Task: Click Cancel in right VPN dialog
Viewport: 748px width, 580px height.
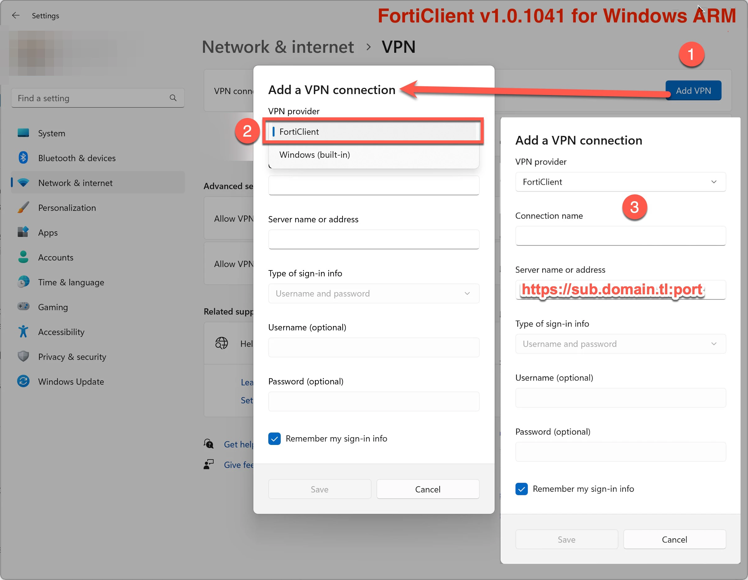Action: [674, 539]
